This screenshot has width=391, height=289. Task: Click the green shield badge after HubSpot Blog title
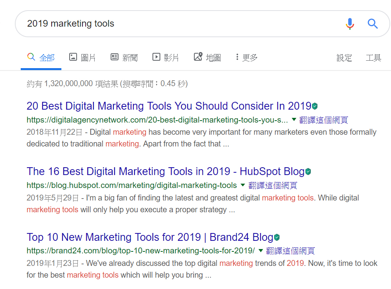[308, 172]
